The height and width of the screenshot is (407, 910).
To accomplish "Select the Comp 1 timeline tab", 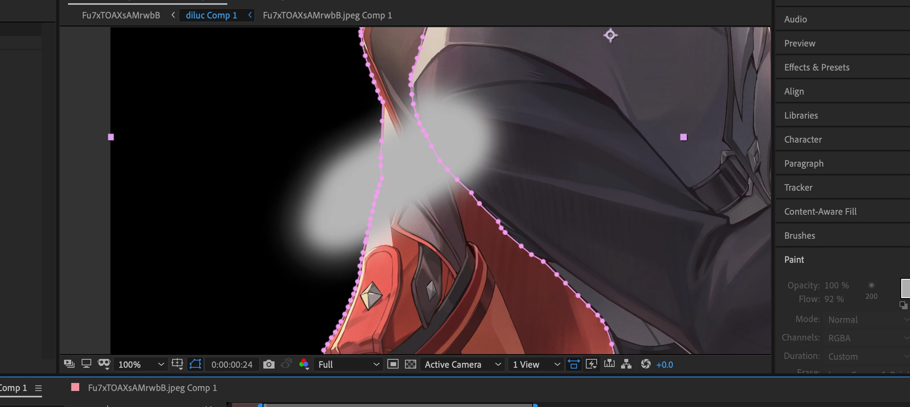I will (13, 388).
